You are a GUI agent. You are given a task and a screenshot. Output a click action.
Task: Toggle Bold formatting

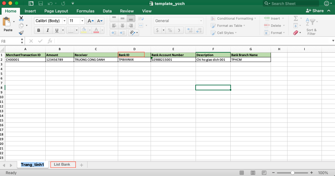coord(39,30)
